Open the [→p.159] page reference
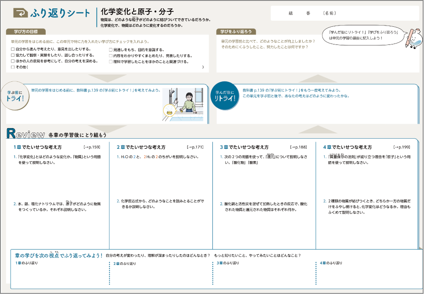Viewport: 424px width, 294px height. click(x=92, y=147)
